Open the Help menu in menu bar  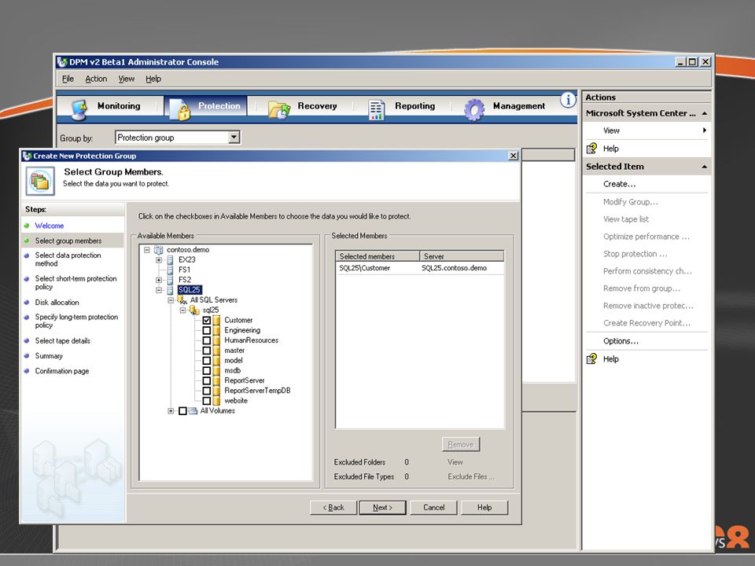(x=153, y=79)
